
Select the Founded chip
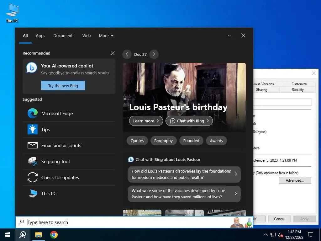click(191, 141)
